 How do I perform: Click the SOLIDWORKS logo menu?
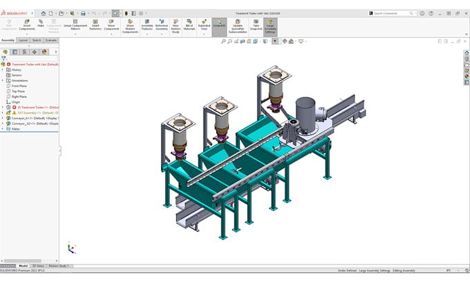point(14,13)
